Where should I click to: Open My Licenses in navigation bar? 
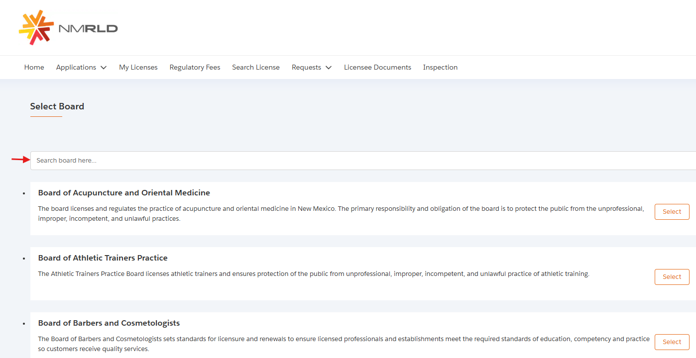tap(138, 67)
